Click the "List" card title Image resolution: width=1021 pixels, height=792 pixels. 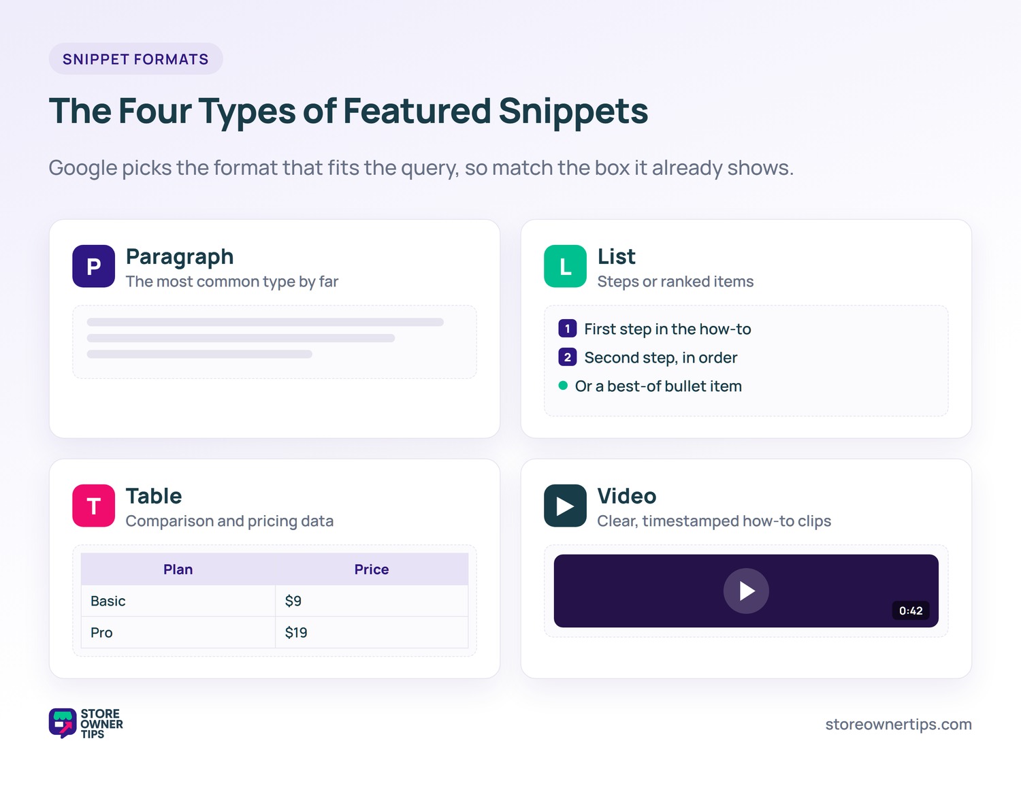(617, 257)
